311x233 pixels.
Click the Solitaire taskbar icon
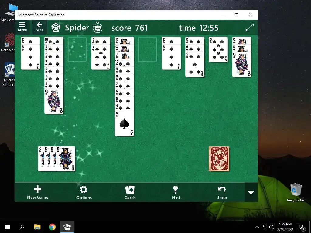click(x=67, y=227)
